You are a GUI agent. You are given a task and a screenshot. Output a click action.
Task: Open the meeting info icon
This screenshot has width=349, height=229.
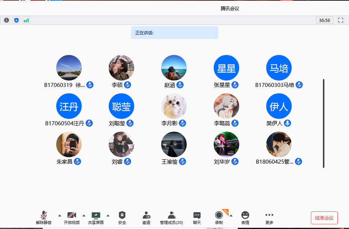[6, 20]
